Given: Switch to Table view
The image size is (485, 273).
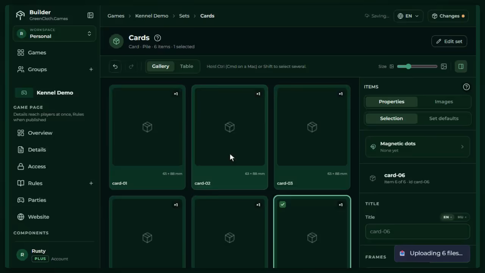Looking at the screenshot, I should click(x=186, y=66).
